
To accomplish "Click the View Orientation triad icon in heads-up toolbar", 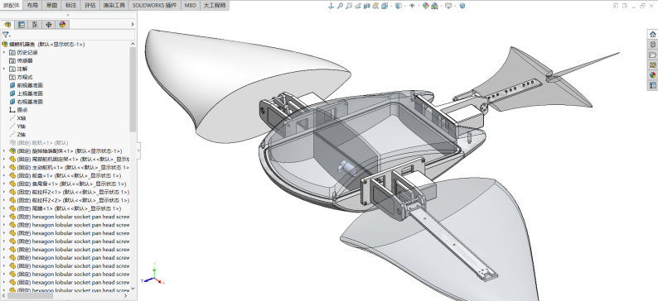I will (331, 6).
